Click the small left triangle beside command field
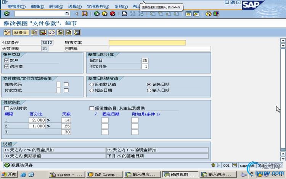This screenshot has height=179, width=286. click(77, 14)
